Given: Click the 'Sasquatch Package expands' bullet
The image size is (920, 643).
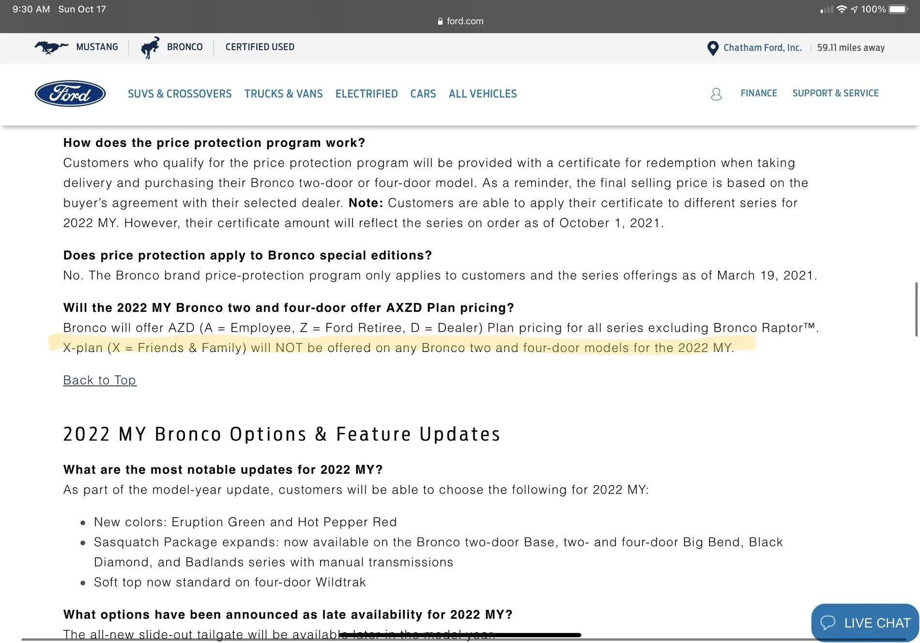Looking at the screenshot, I should tap(438, 552).
